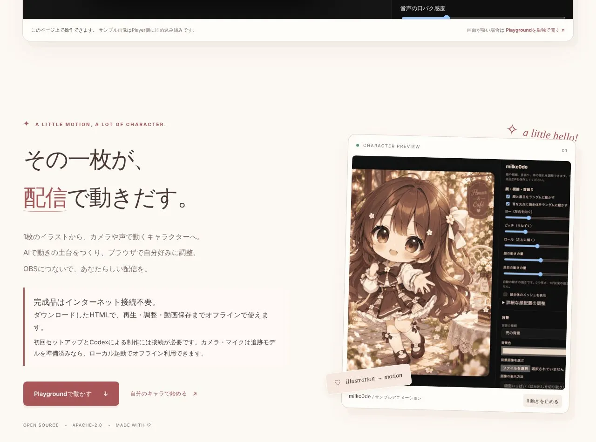Image resolution: width=596 pixels, height=442 pixels.
Task: Open the 画面いっぱい image display dropdown
Action: 533,386
